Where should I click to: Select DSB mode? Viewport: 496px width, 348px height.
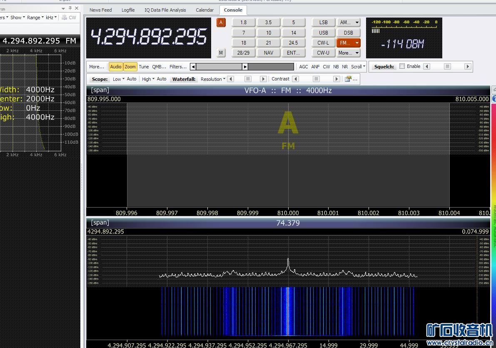348,33
